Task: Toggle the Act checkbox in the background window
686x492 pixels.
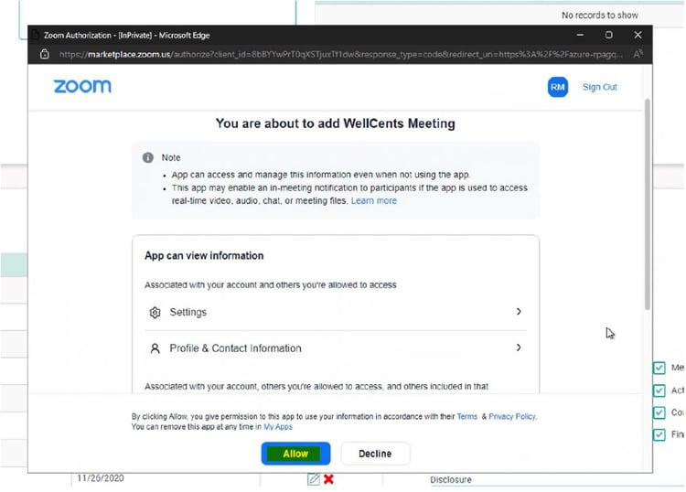Action: 659,390
